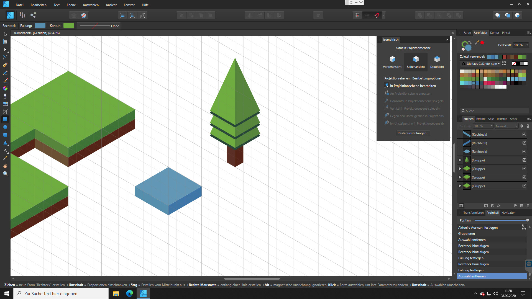Select the Ellipse tool
This screenshot has height=299, width=532.
(x=5, y=127)
